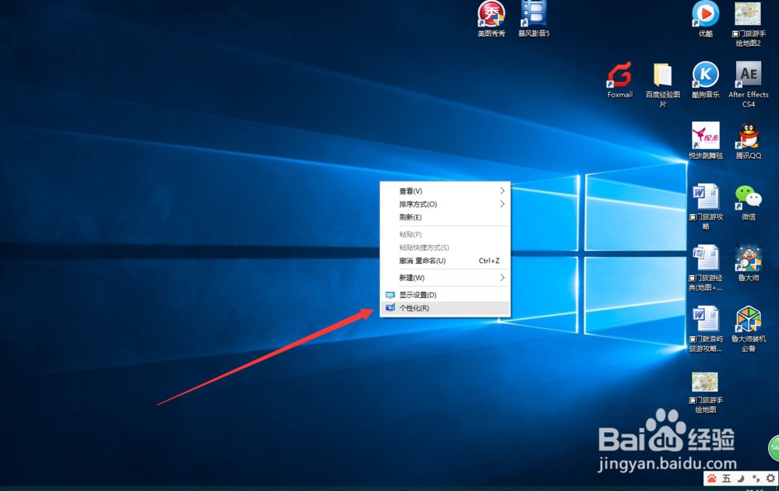779x491 pixels.
Task: Open 个性化(R) from the context menu
Action: pos(445,308)
